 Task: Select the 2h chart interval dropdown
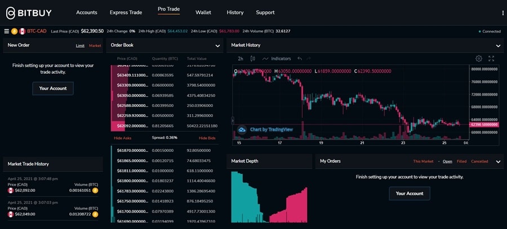pos(241,59)
